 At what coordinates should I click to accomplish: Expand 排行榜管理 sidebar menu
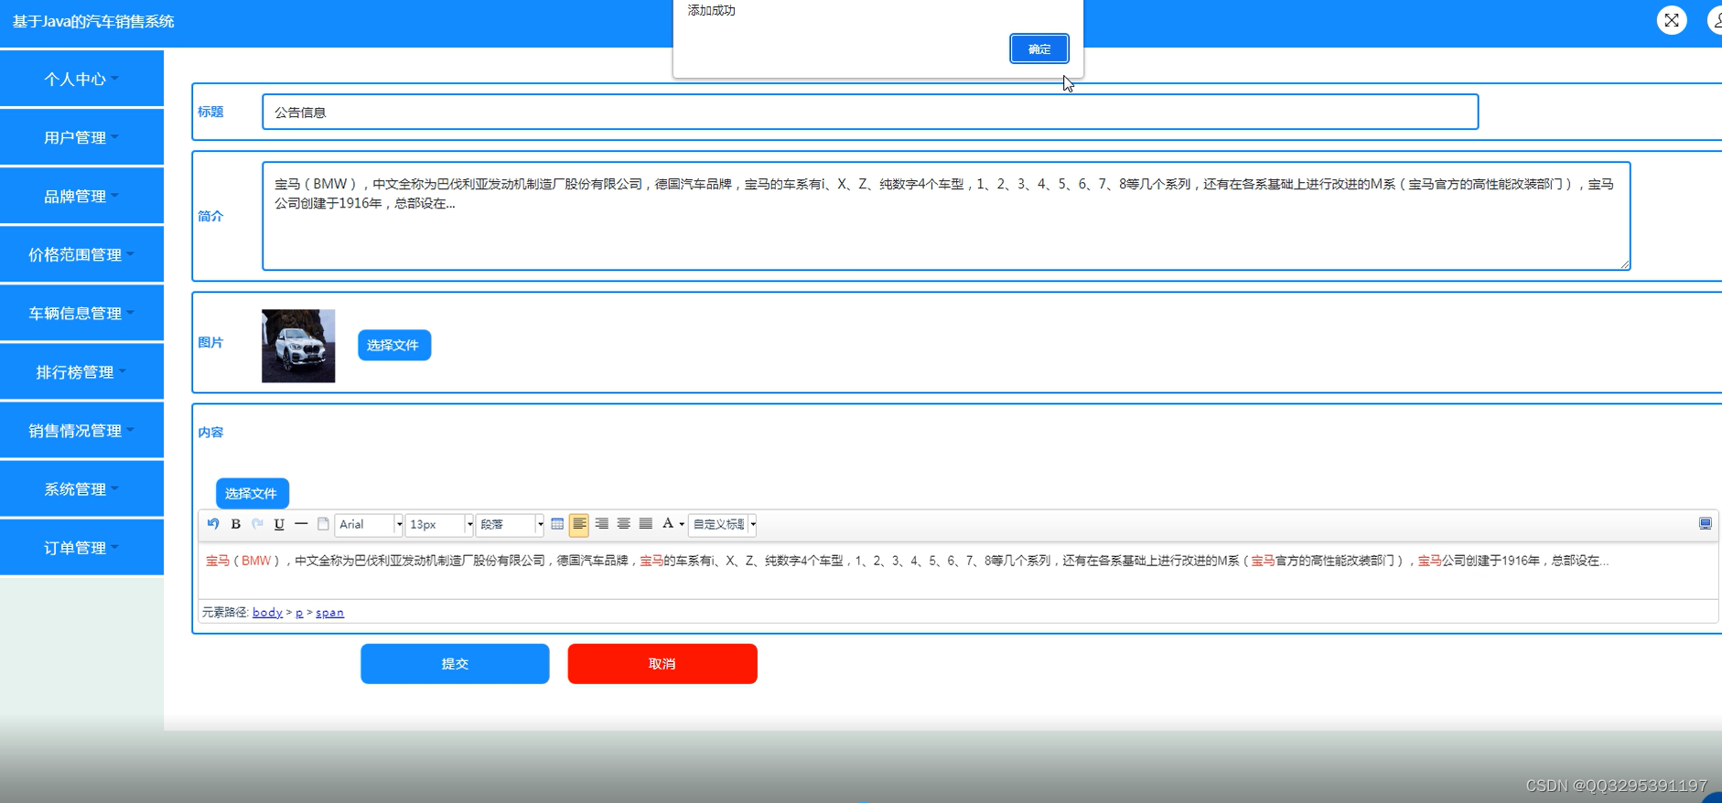pos(81,371)
